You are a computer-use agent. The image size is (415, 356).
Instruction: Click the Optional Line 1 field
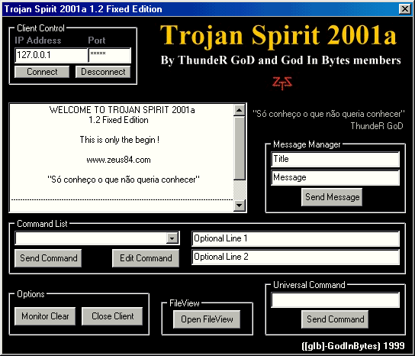point(295,238)
